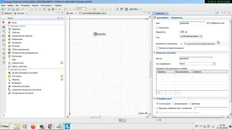Check Массив системной динамики checkbox
The image size is (232, 130).
157,48
